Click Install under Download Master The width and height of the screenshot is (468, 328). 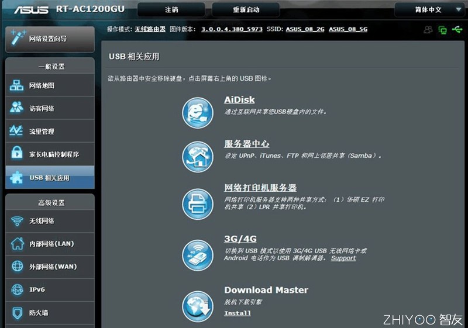point(238,313)
